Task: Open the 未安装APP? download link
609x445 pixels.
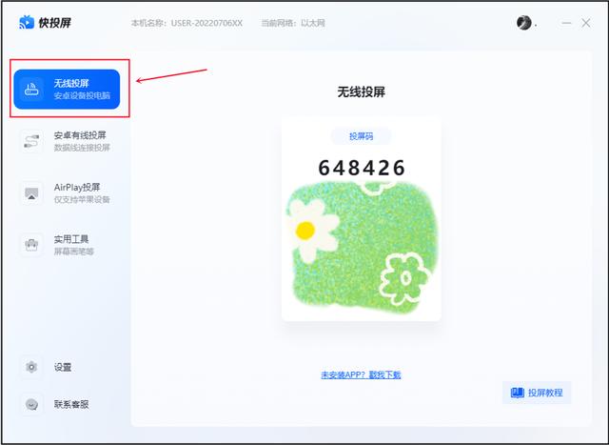Action: pos(361,374)
